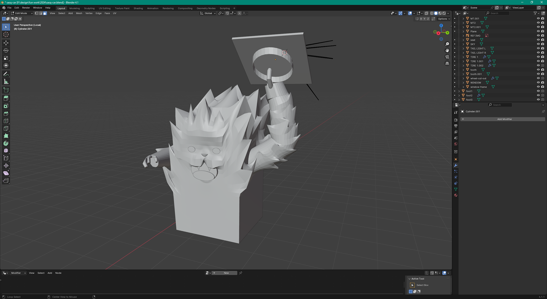Click the pan view hand icon
The width and height of the screenshot is (547, 299).
(447, 50)
